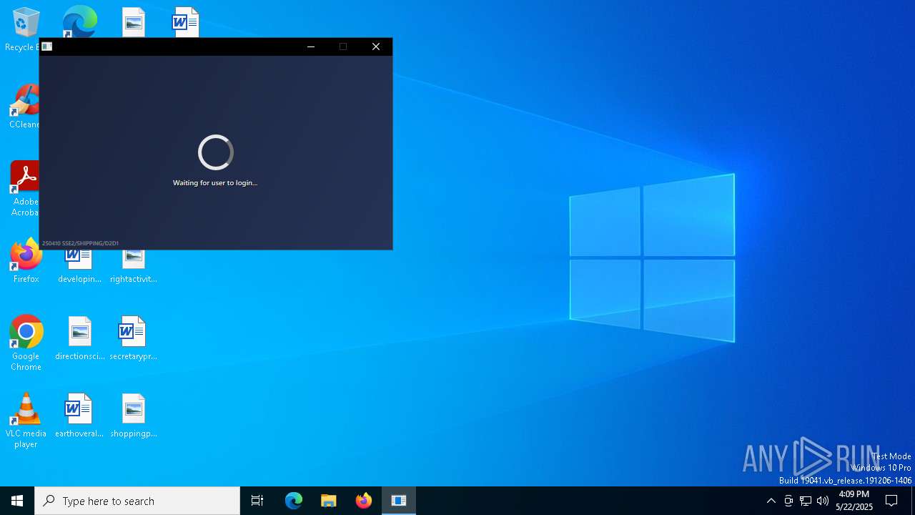Select the shoppingp... image file icon
Image resolution: width=915 pixels, height=515 pixels.
click(133, 416)
